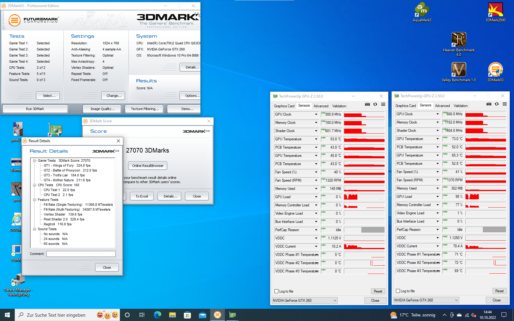Image resolution: width=514 pixels, height=321 pixels.
Task: Select the post2 desktop icon
Action: click(17, 132)
